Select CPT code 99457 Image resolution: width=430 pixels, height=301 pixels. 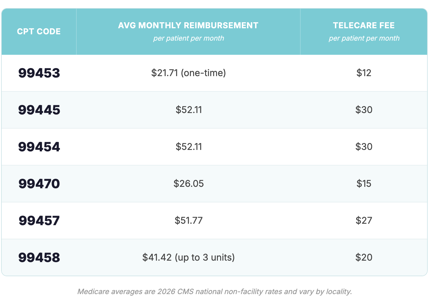tap(39, 221)
